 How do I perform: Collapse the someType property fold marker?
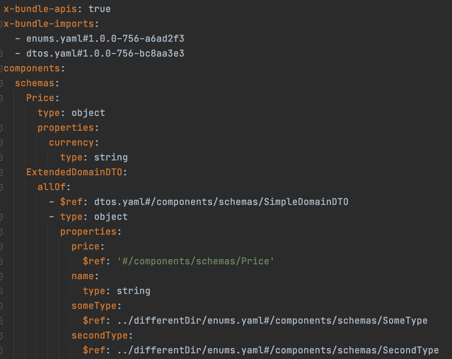point(1,306)
